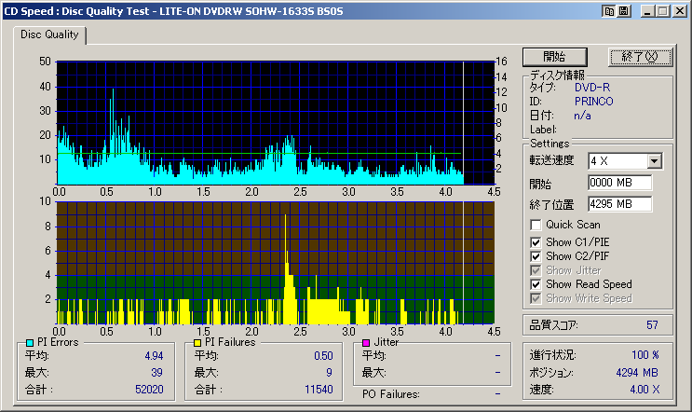692x412 pixels.
Task: Click the PI Errors average value 4.94
Action: (x=154, y=356)
